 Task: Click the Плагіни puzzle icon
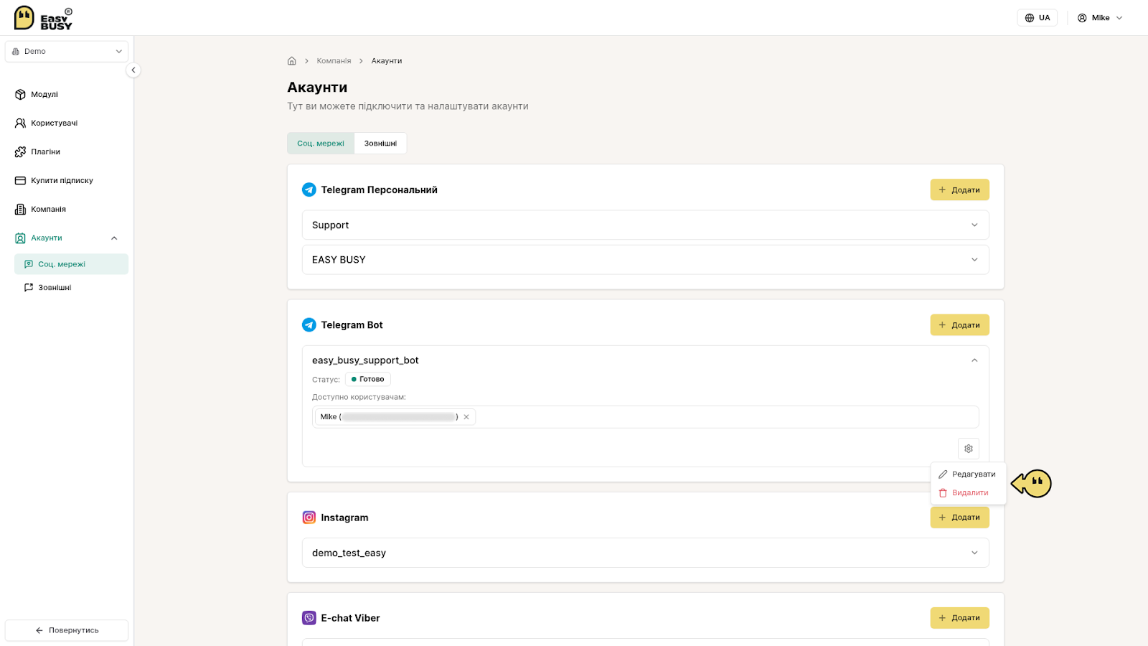tap(20, 151)
